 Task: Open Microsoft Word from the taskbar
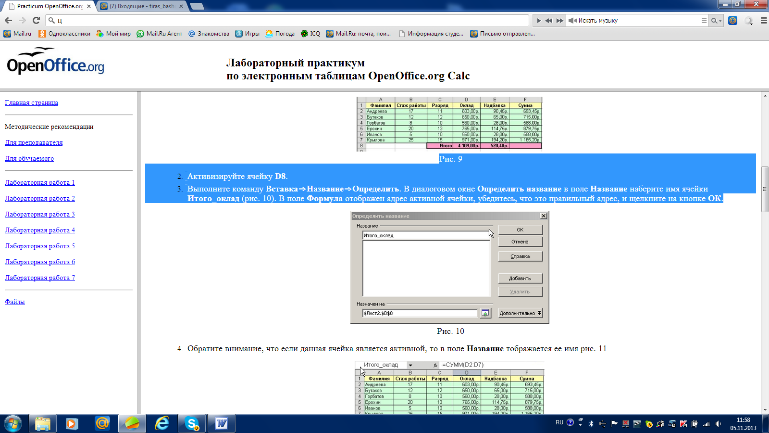pyautogui.click(x=222, y=423)
